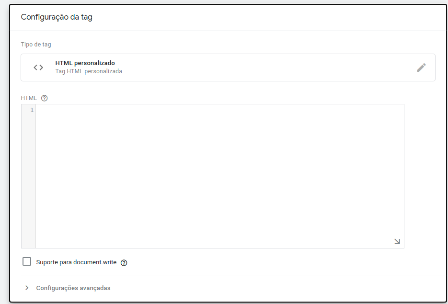Open the Configurações avançadas section label
The image size is (448, 304).
(73, 288)
